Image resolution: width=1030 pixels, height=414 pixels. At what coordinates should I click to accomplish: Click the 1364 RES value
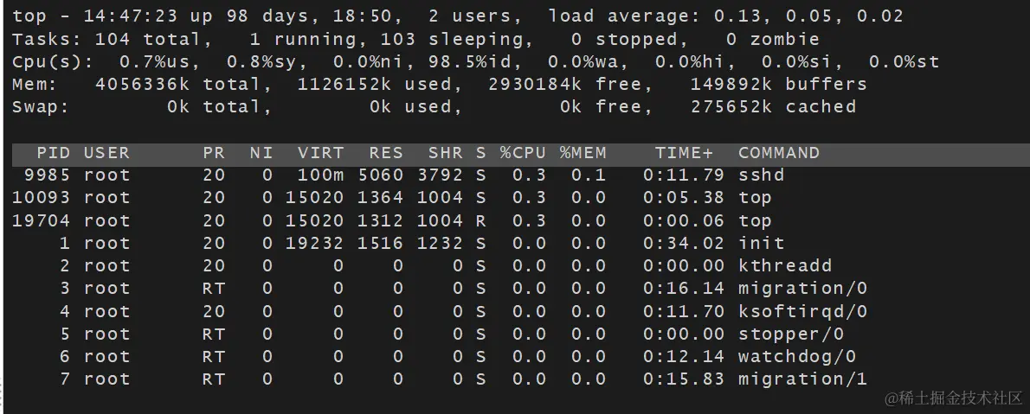380,197
